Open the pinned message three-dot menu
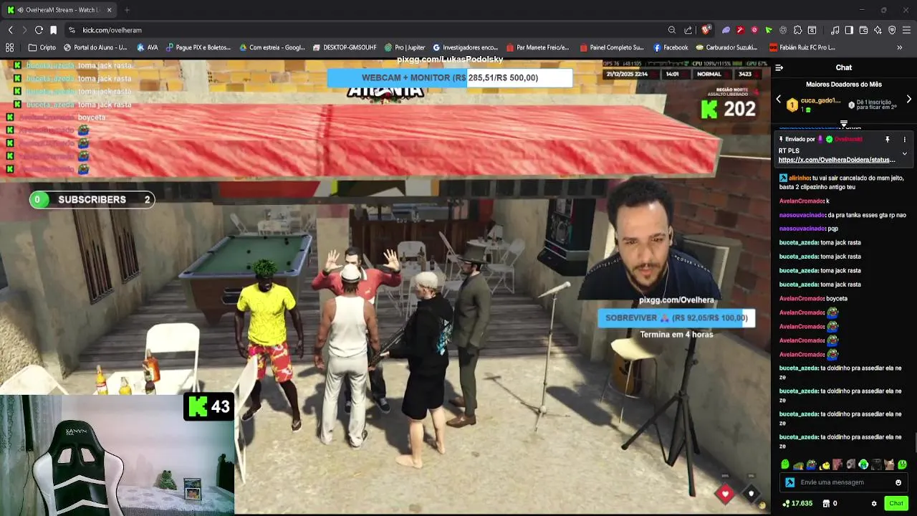This screenshot has height=516, width=917. click(x=904, y=139)
